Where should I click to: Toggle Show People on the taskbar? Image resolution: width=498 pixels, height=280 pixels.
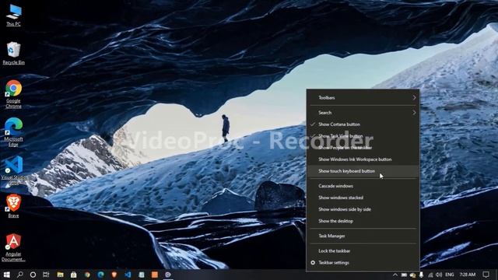pyautogui.click(x=363, y=148)
